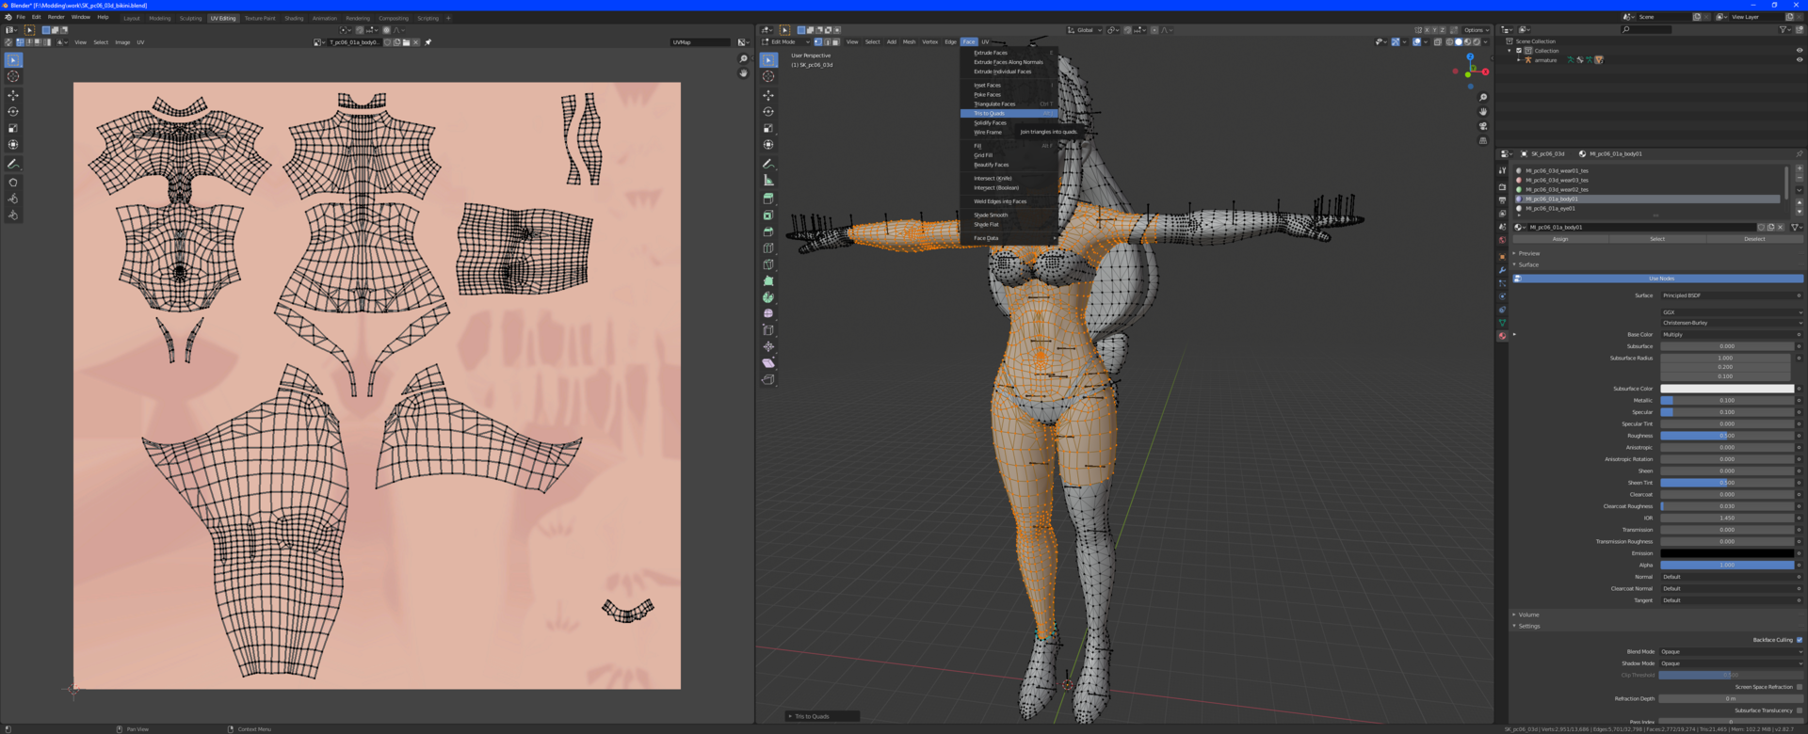Viewport: 1808px width, 734px height.
Task: Select the Rotate tool in UV editor
Action: [13, 111]
